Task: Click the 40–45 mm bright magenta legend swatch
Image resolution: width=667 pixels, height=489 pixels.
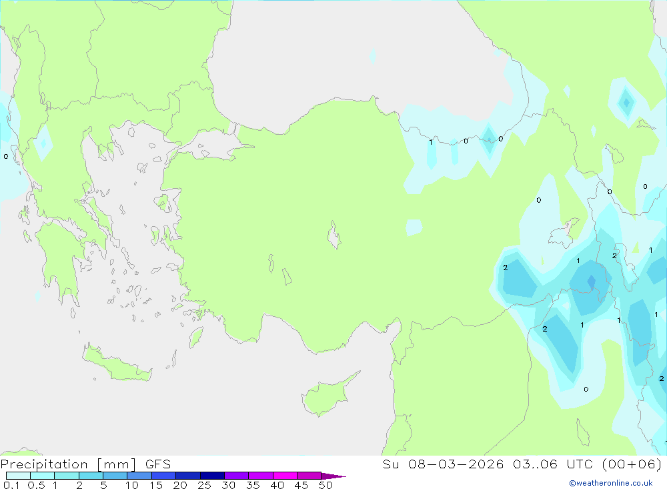Action: pyautogui.click(x=285, y=476)
